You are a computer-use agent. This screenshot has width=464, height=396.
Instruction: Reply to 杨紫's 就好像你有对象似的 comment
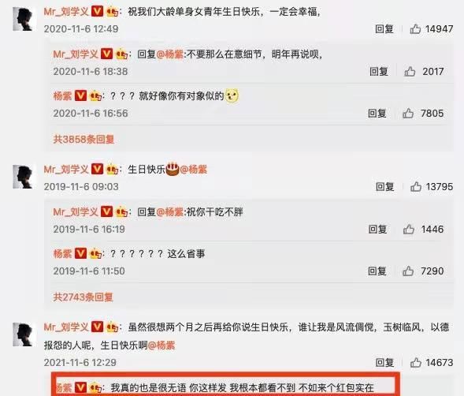[x=377, y=114]
